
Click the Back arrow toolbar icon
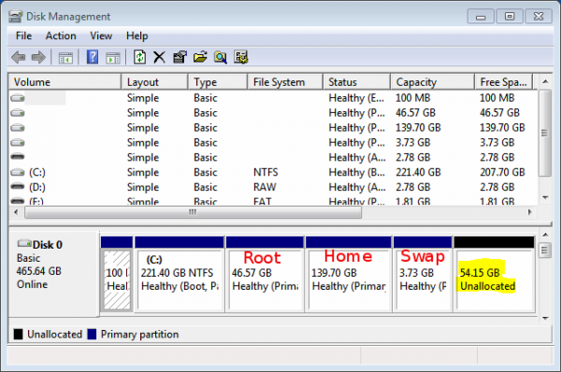point(19,57)
